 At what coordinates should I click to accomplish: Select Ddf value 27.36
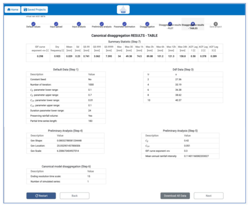tap(178, 79)
